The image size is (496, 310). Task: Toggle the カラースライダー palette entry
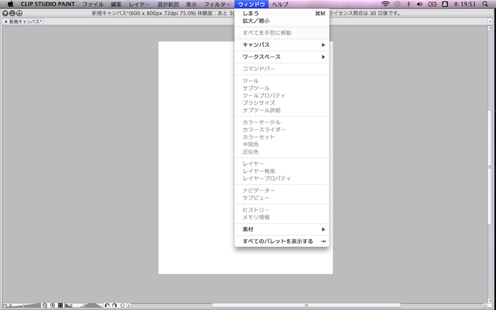coord(281,130)
